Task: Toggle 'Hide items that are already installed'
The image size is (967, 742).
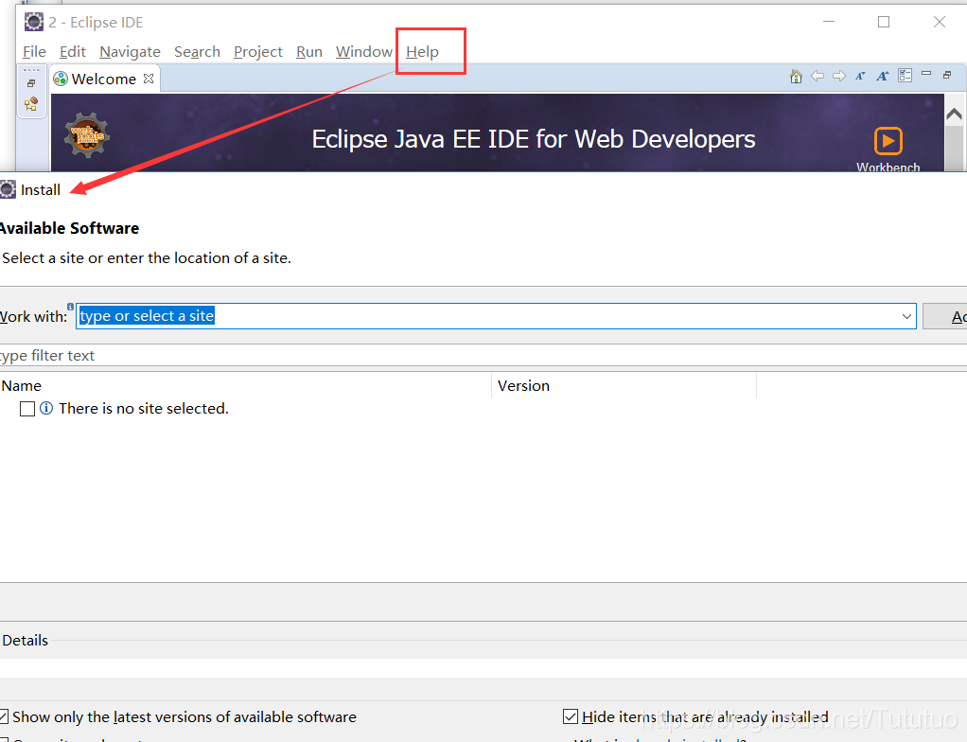Action: point(571,716)
